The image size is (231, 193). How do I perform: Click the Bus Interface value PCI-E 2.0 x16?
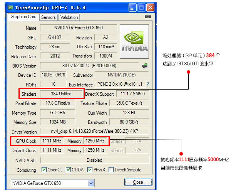[120, 84]
